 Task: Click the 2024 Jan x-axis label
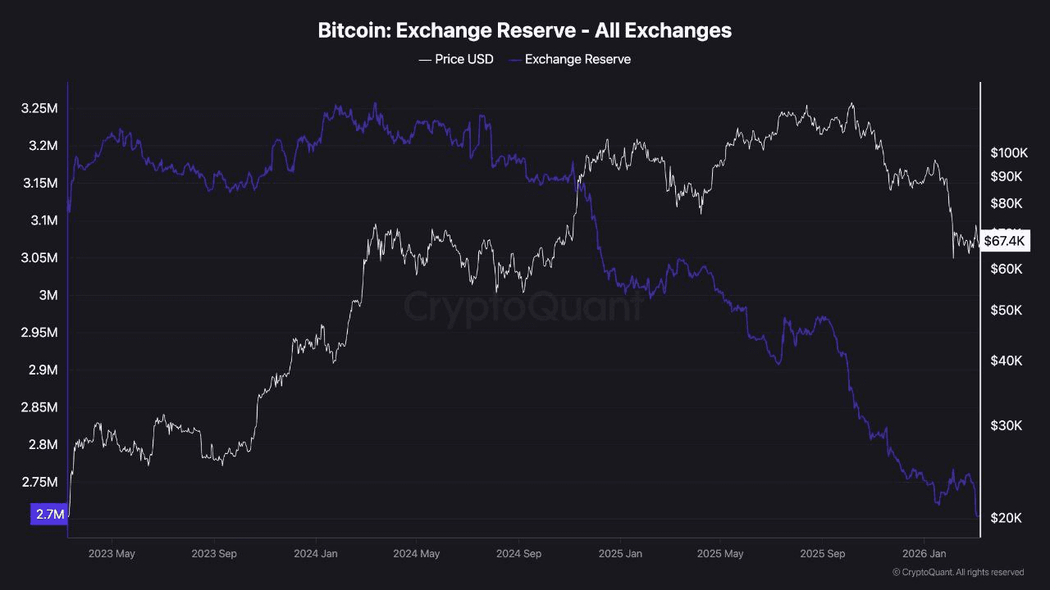[316, 554]
